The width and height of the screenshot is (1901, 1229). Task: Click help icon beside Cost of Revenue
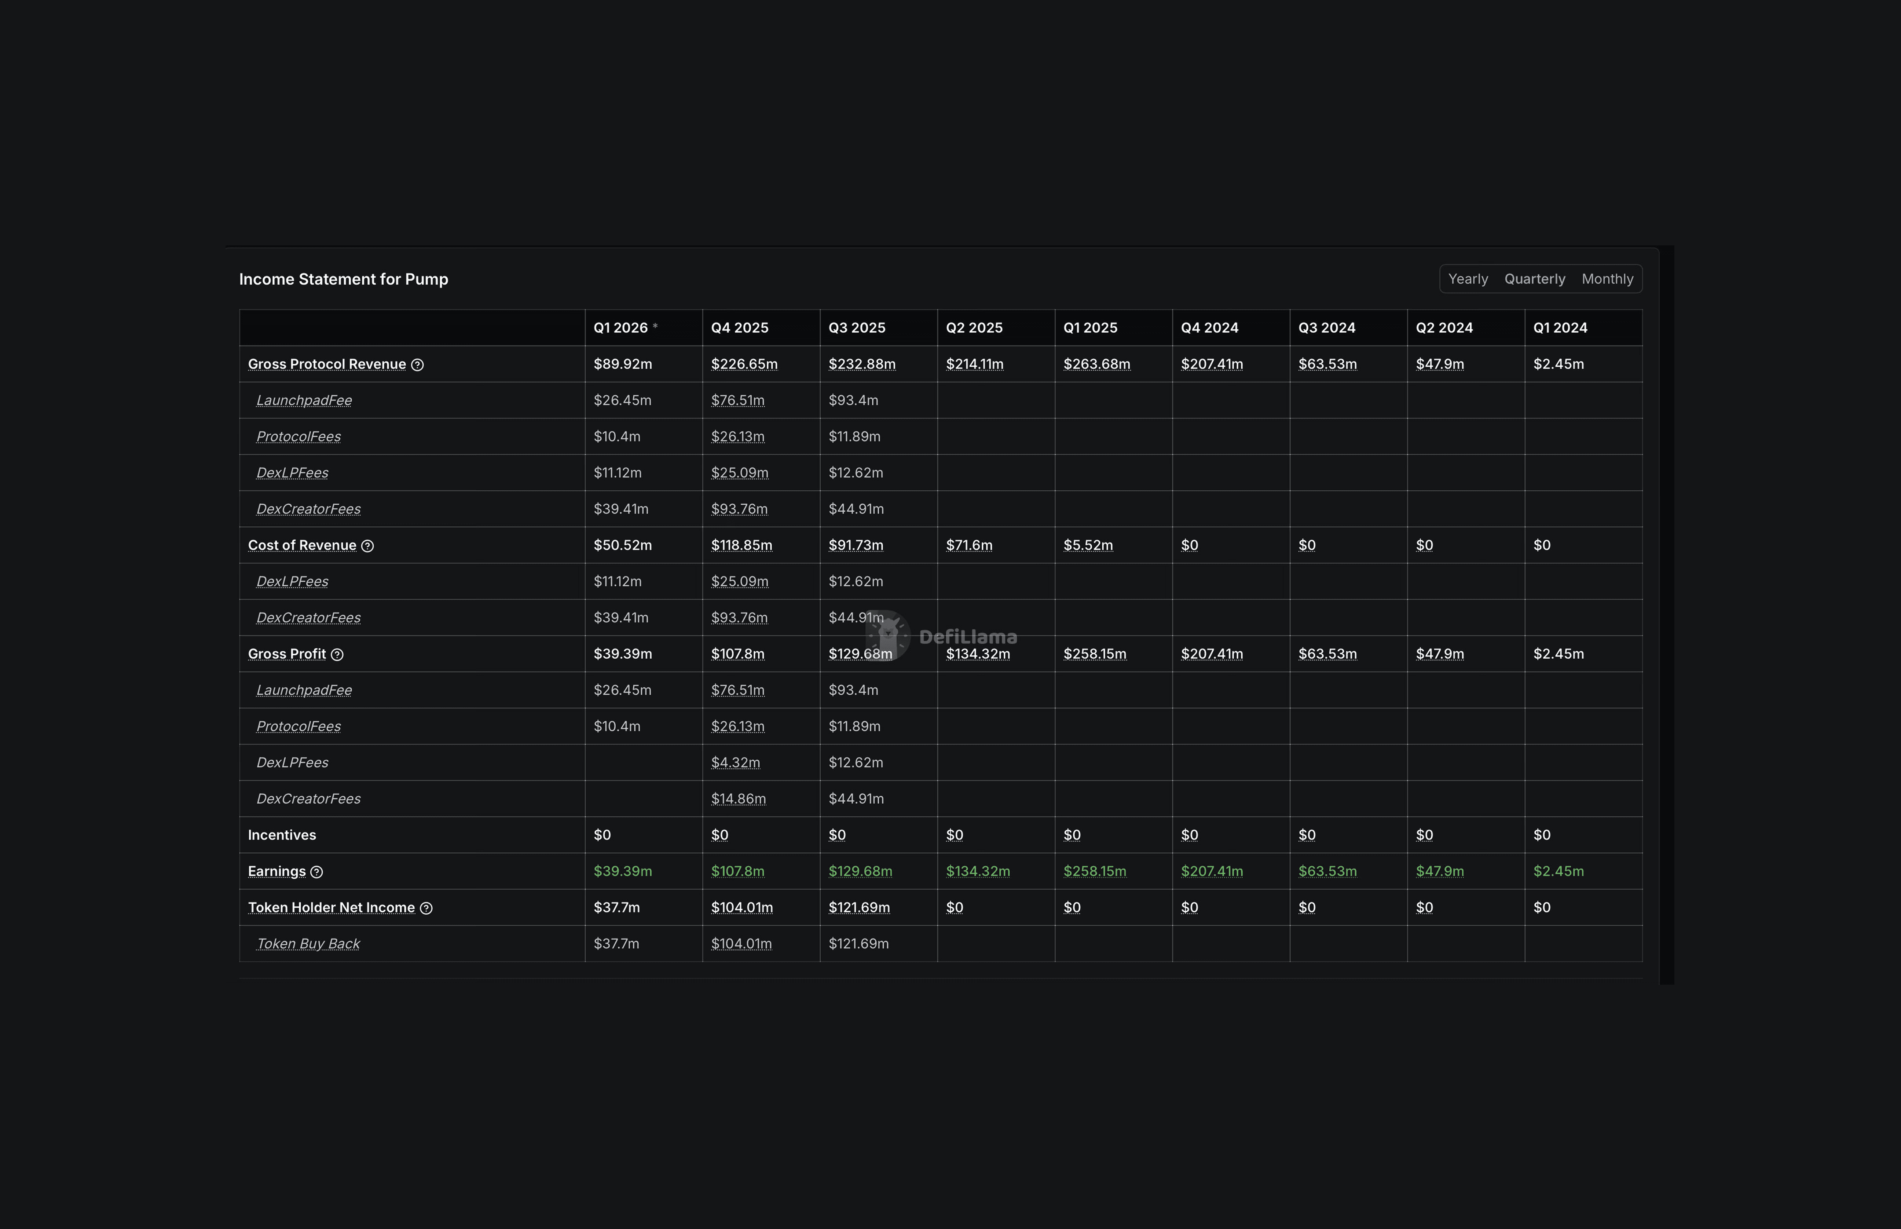(x=367, y=546)
